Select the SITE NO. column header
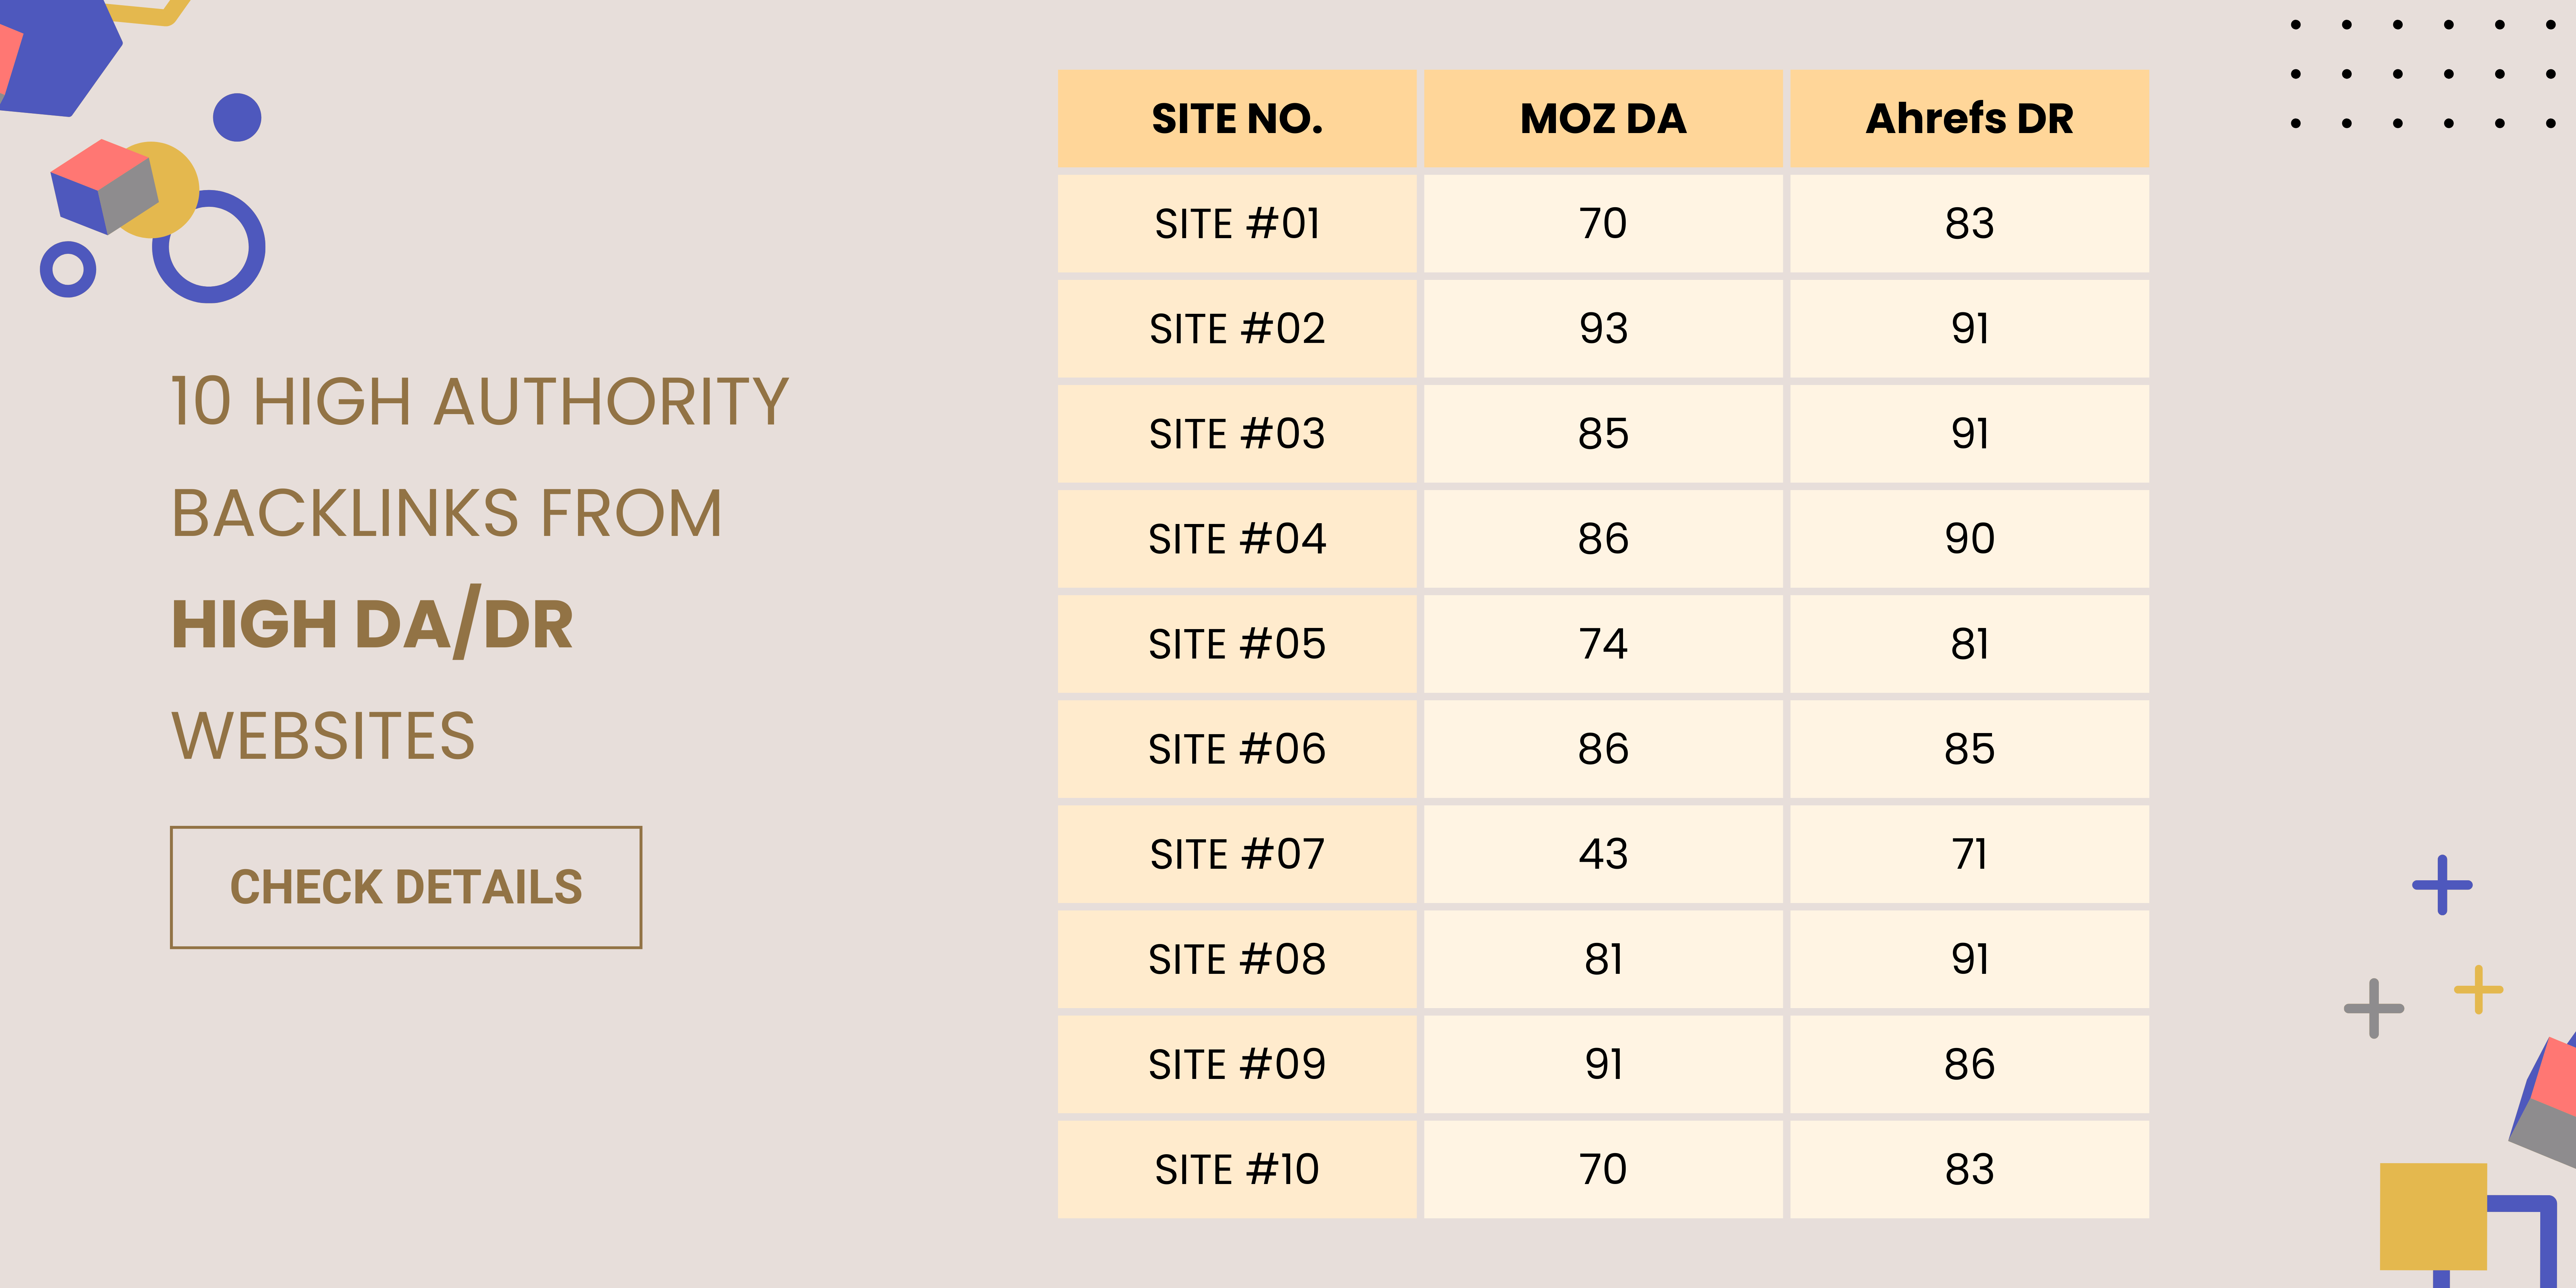This screenshot has height=1288, width=2576. [x=1237, y=119]
